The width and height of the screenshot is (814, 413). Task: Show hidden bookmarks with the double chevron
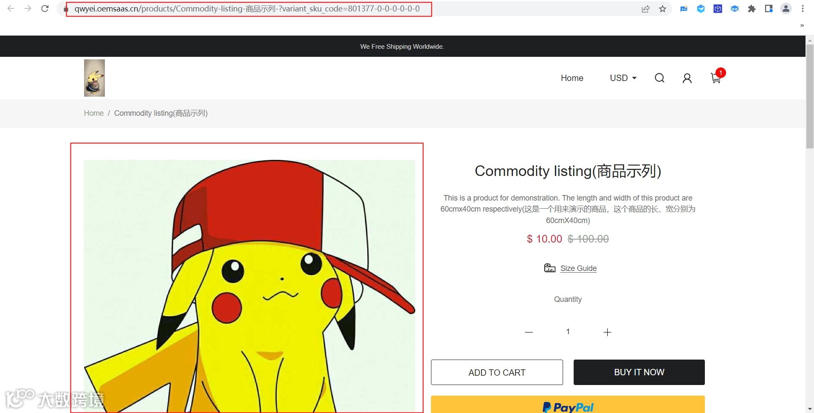point(802,25)
